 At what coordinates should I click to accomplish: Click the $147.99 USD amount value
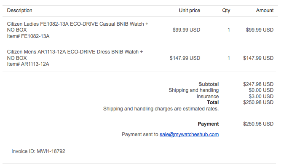[x=258, y=58]
